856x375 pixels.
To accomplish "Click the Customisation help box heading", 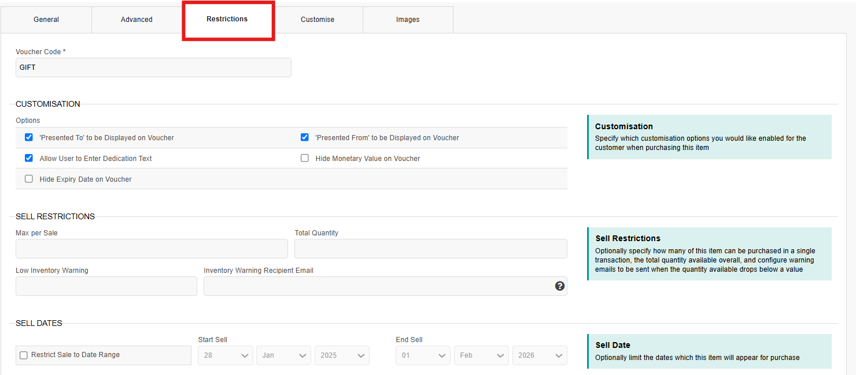I will [624, 126].
